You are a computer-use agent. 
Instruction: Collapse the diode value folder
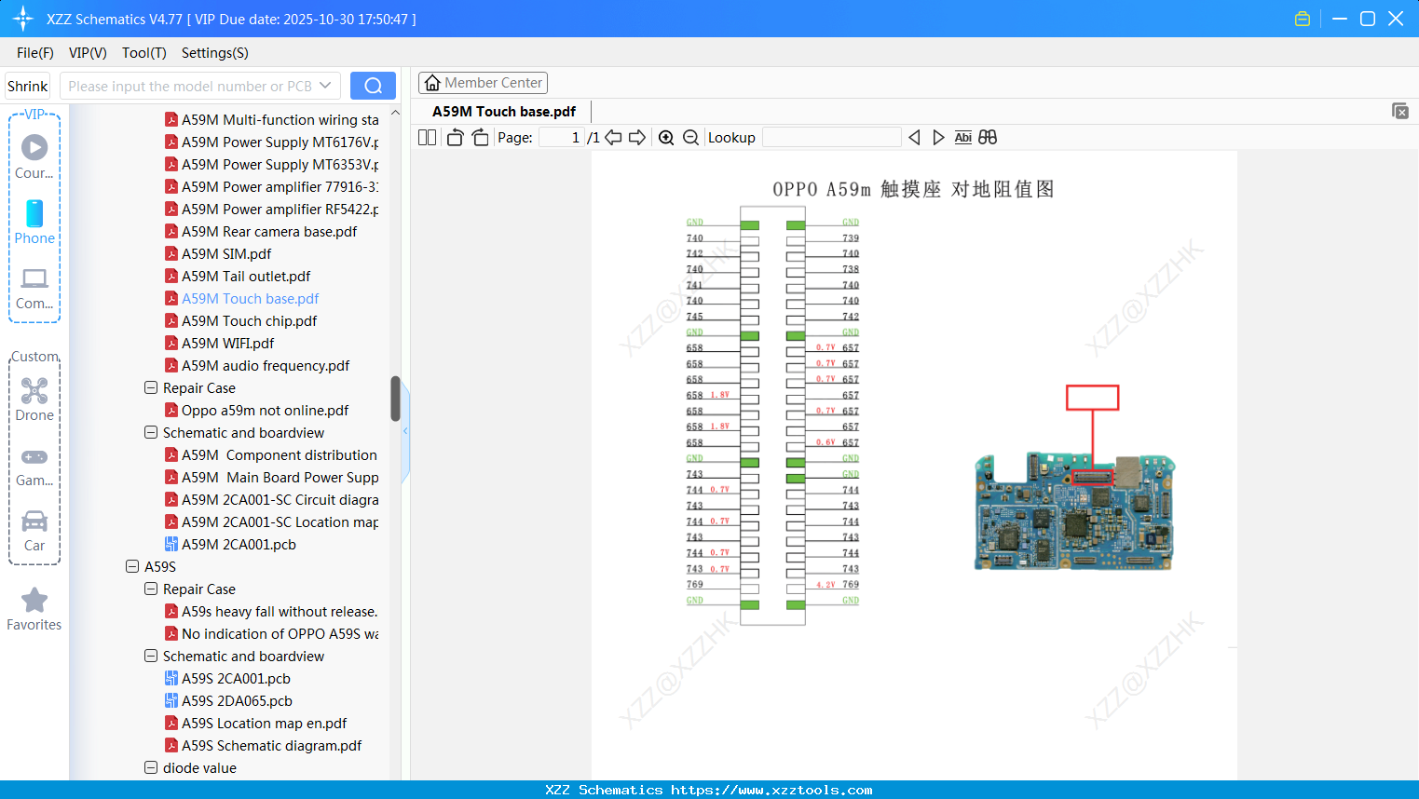(x=151, y=767)
